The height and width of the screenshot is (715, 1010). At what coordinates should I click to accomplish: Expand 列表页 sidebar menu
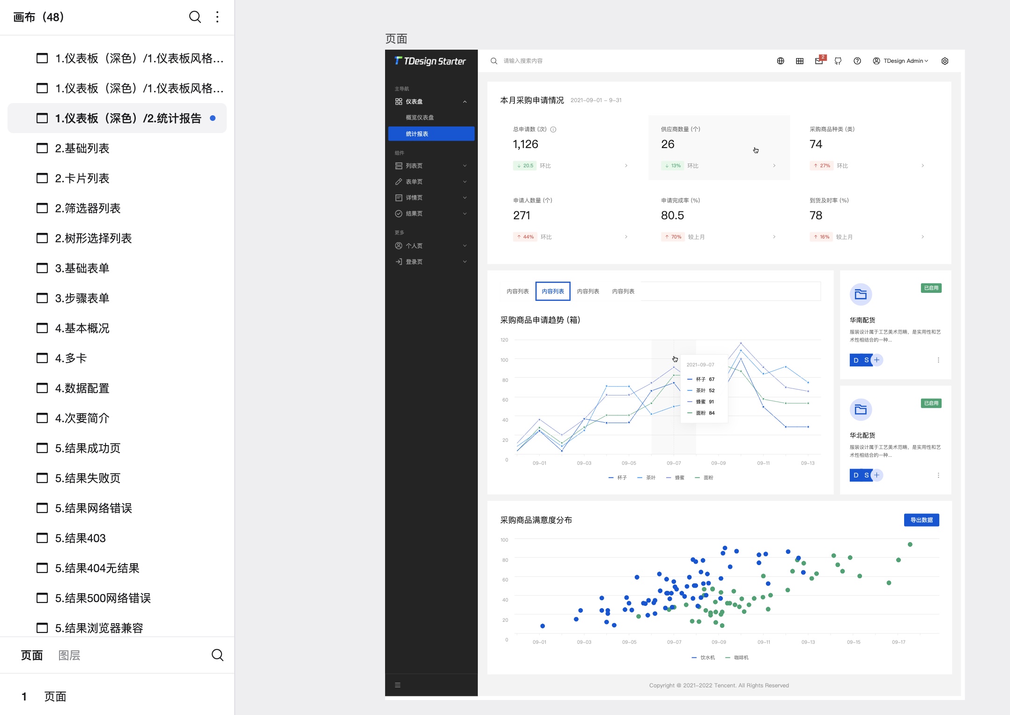pos(431,166)
